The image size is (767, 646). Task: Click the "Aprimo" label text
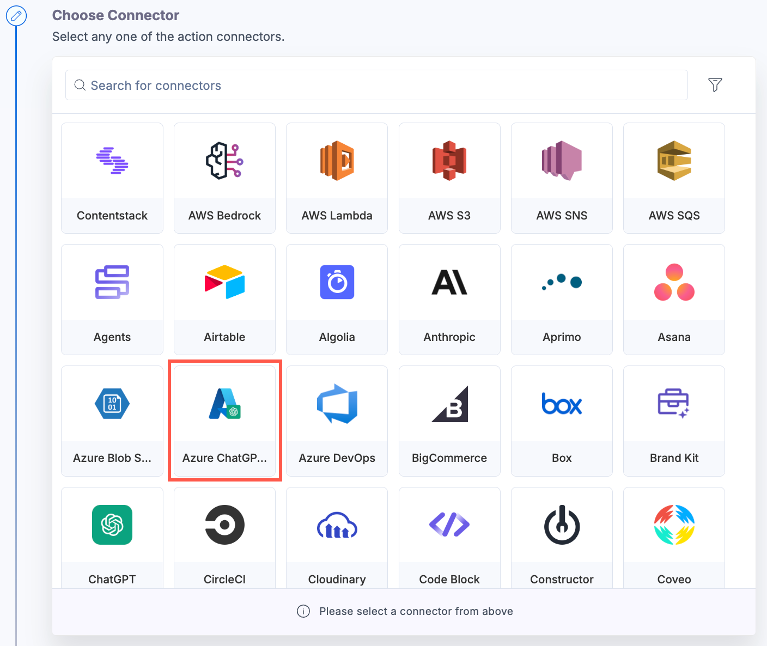point(562,337)
